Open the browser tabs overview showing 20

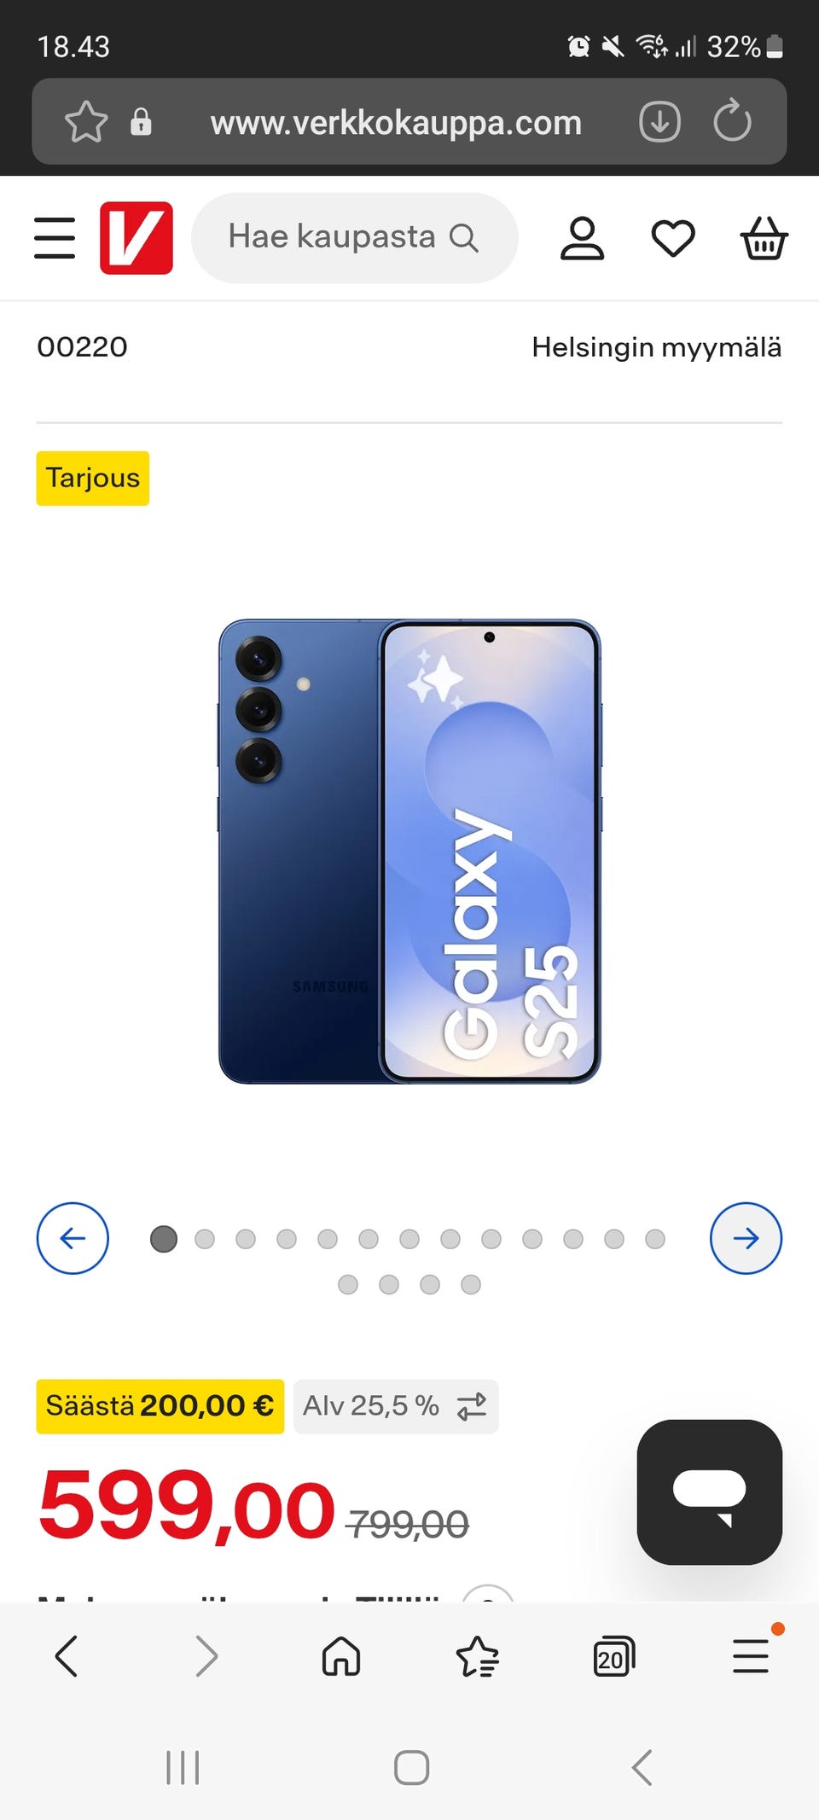(613, 1657)
